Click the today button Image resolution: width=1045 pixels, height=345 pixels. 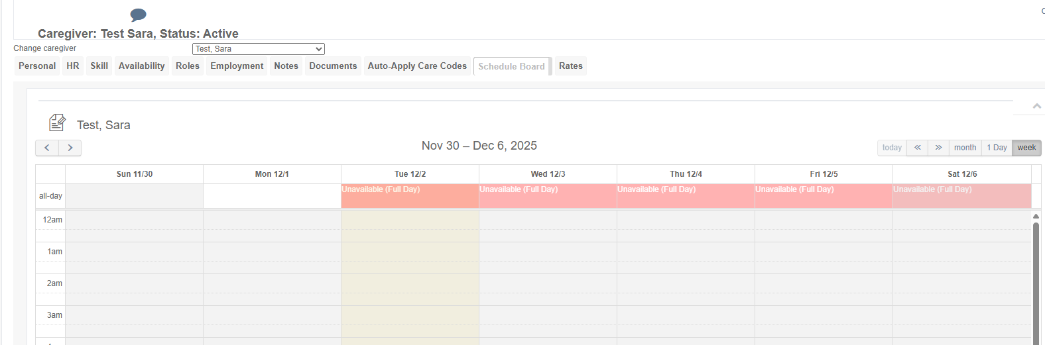pyautogui.click(x=892, y=148)
